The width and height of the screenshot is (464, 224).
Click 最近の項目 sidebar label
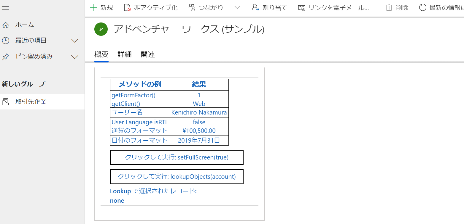pos(31,40)
